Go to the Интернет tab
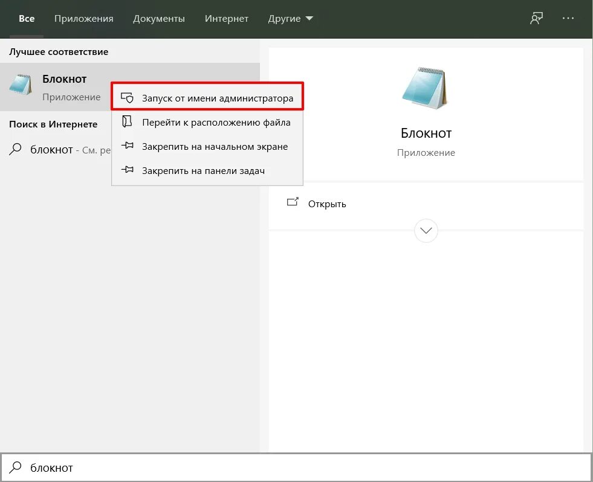Image resolution: width=593 pixels, height=482 pixels. [227, 19]
